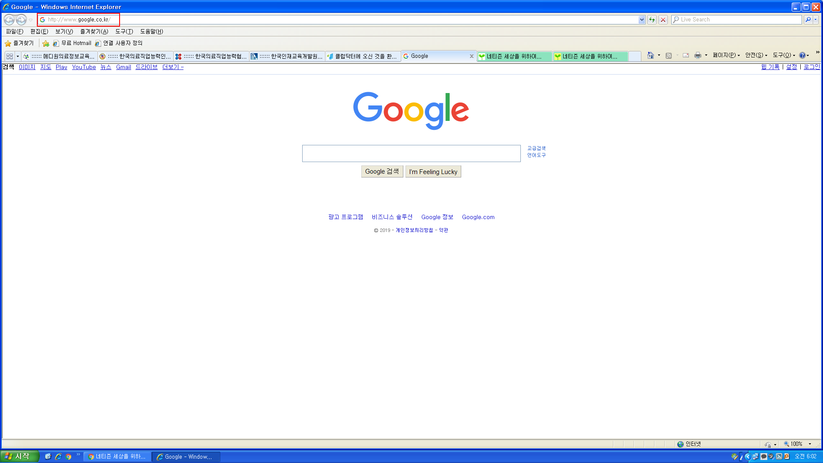
Task: Click the system tray expand arrow
Action: tap(748, 457)
